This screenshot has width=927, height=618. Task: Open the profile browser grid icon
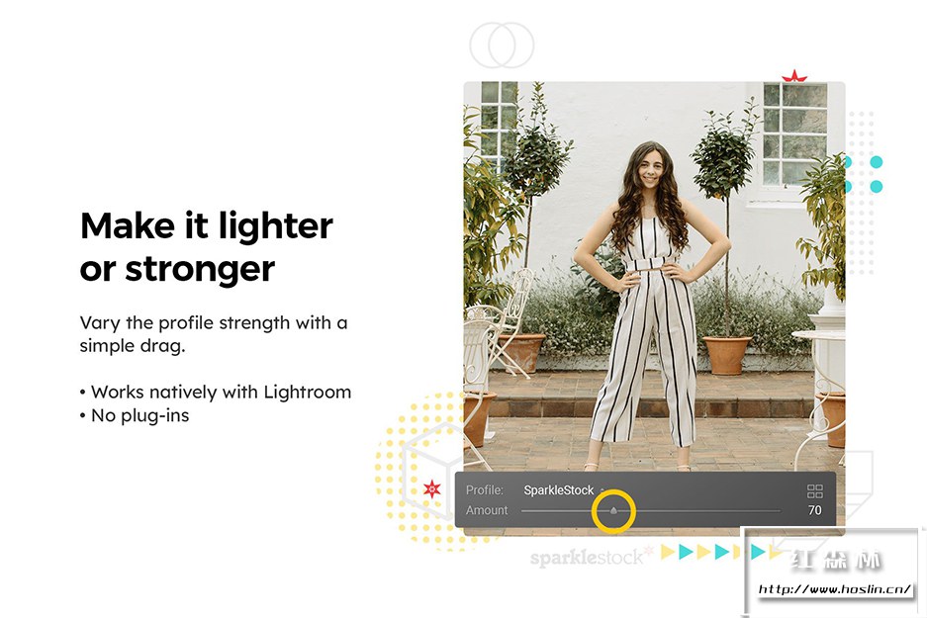(814, 491)
